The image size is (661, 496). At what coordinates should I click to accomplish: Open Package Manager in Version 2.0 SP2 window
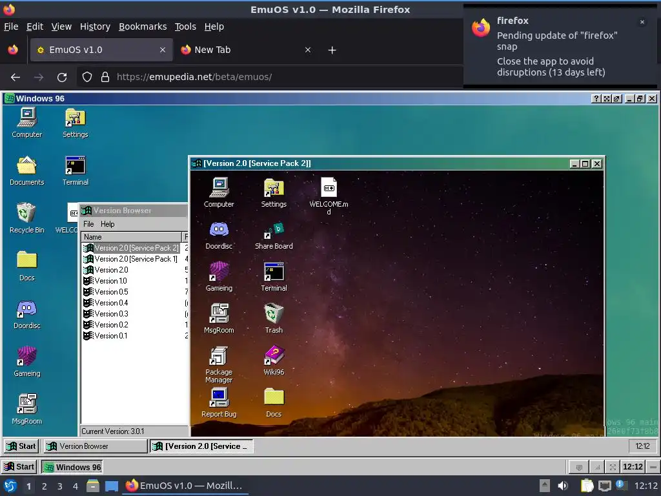click(x=219, y=364)
